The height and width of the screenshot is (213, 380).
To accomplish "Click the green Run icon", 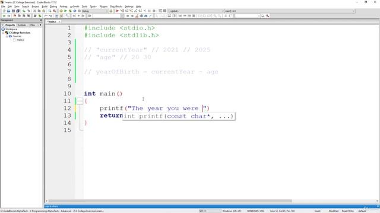I will coord(65,11).
